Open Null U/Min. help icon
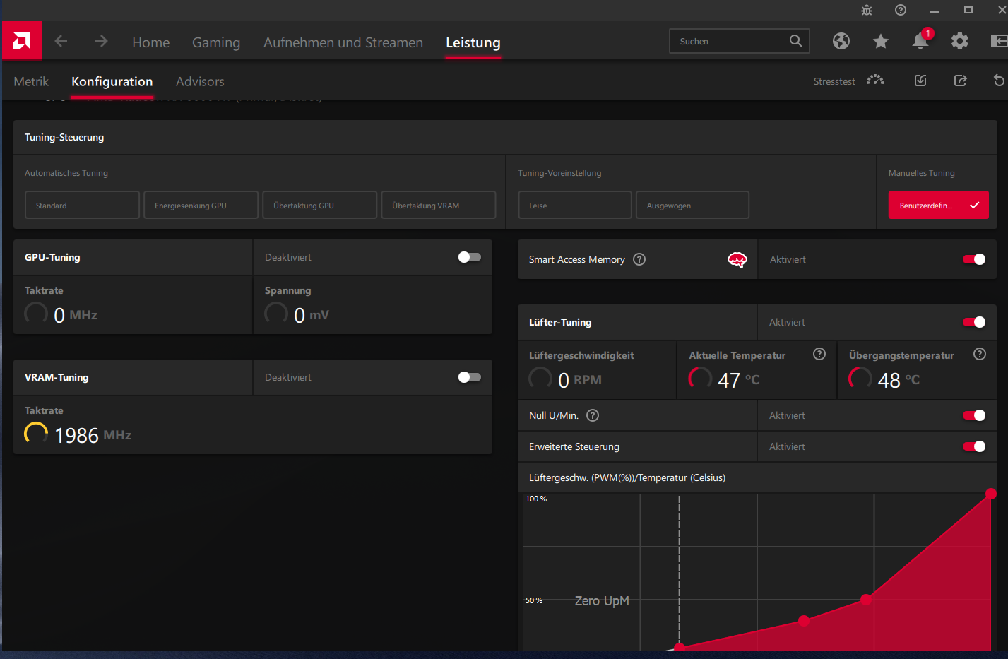The width and height of the screenshot is (1008, 659). (593, 415)
